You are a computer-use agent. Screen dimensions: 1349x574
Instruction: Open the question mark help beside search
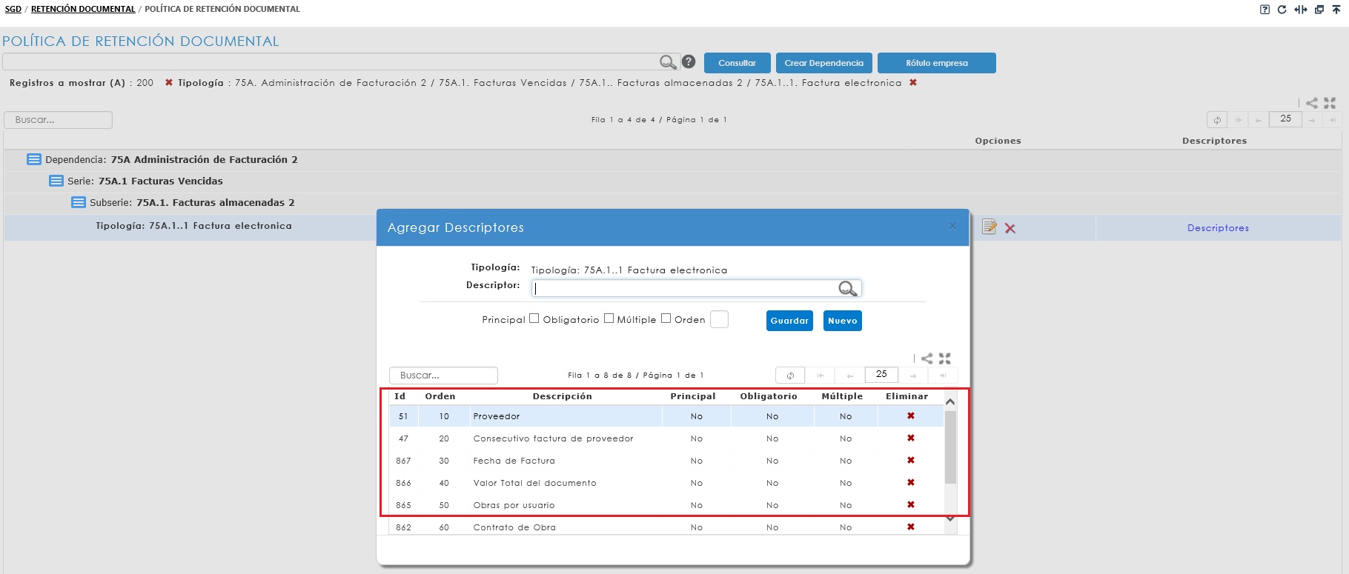point(689,62)
